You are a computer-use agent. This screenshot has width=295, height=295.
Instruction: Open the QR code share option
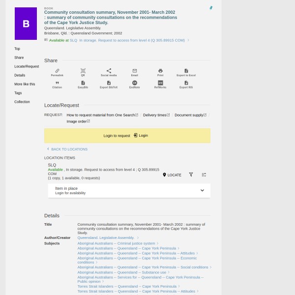(83, 72)
